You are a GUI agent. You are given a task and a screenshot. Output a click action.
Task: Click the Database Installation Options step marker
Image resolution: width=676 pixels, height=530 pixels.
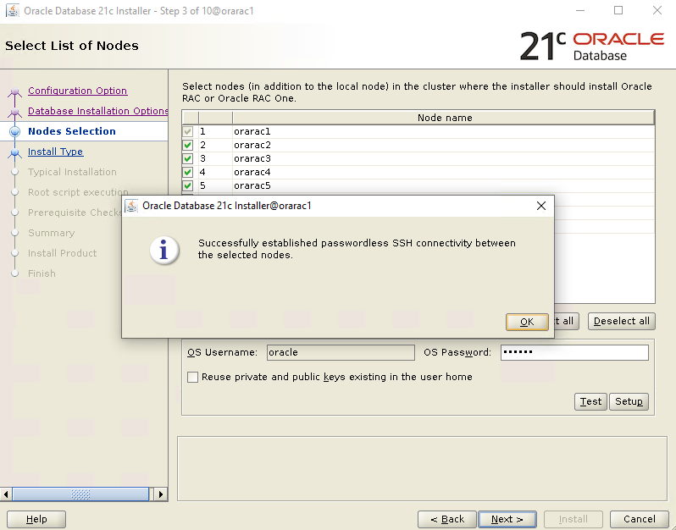14,112
